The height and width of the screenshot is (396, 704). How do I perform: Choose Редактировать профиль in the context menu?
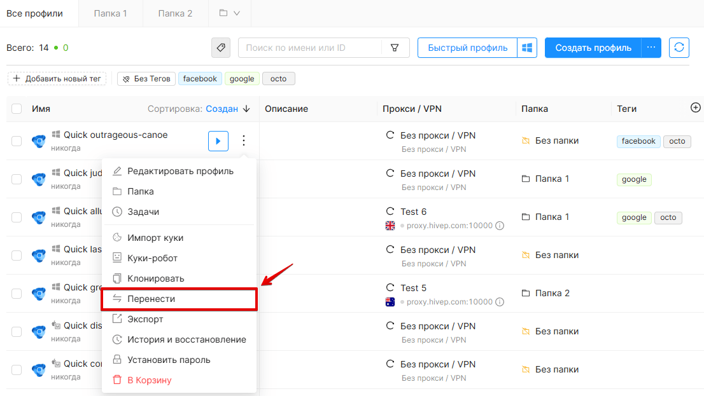179,172
